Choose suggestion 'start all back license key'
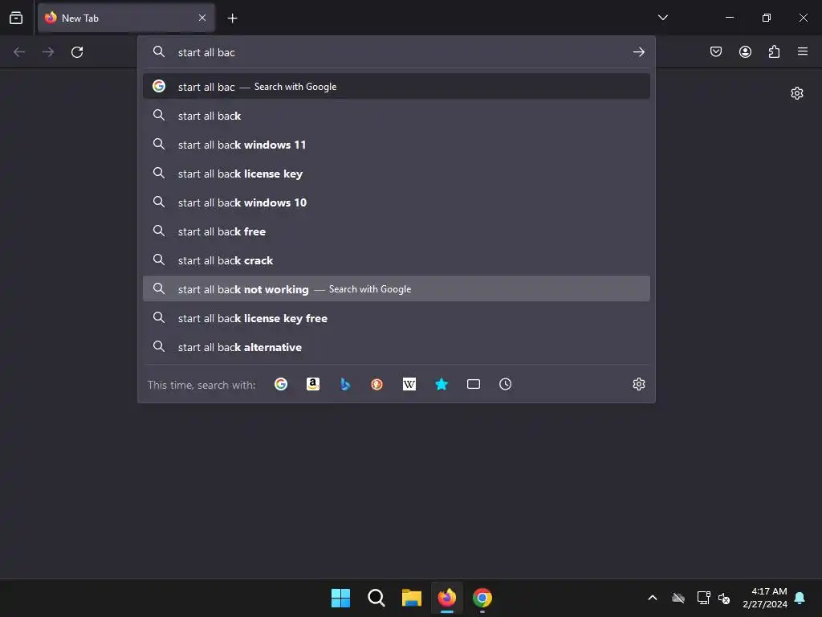Image resolution: width=822 pixels, height=617 pixels. [397, 174]
